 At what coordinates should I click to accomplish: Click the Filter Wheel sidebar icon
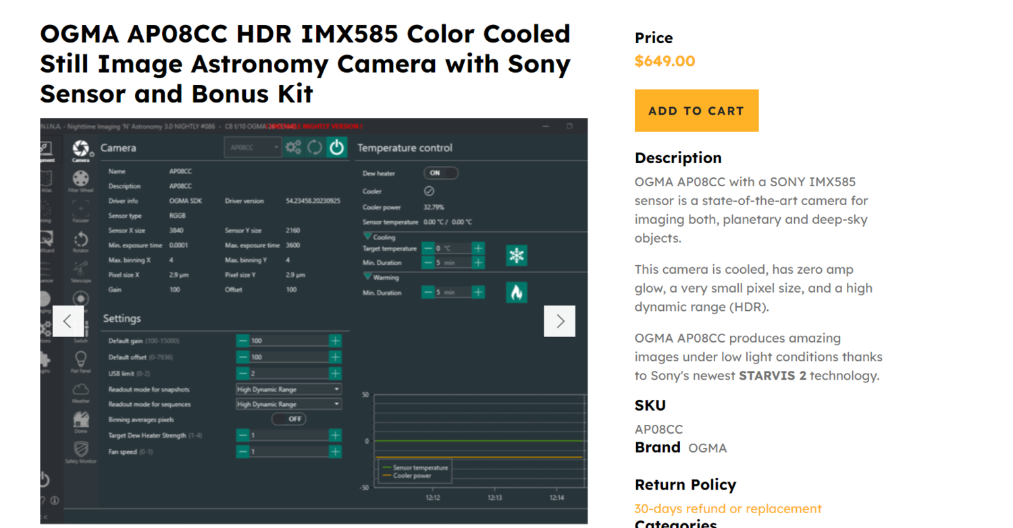[81, 179]
